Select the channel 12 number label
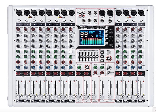 [x=141, y=25]
